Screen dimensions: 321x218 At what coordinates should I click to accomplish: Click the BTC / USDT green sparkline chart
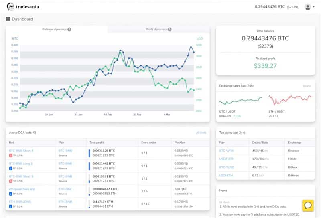click(x=240, y=101)
